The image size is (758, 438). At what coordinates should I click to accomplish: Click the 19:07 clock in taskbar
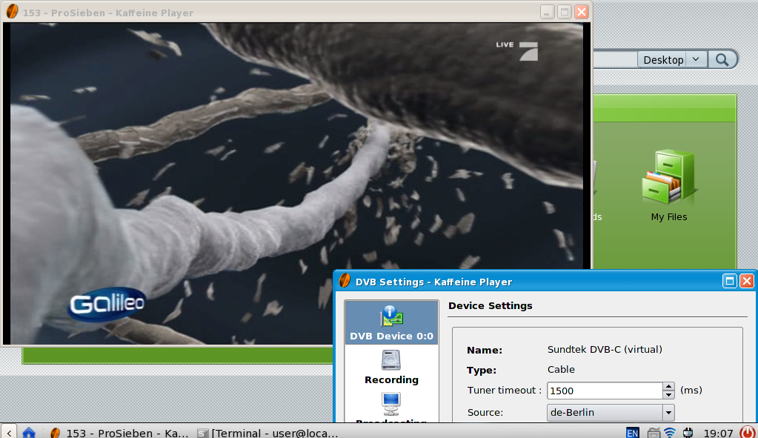tap(718, 433)
